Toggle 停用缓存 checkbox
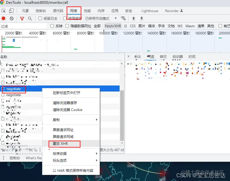The height and width of the screenshot is (181, 230). 65,18
